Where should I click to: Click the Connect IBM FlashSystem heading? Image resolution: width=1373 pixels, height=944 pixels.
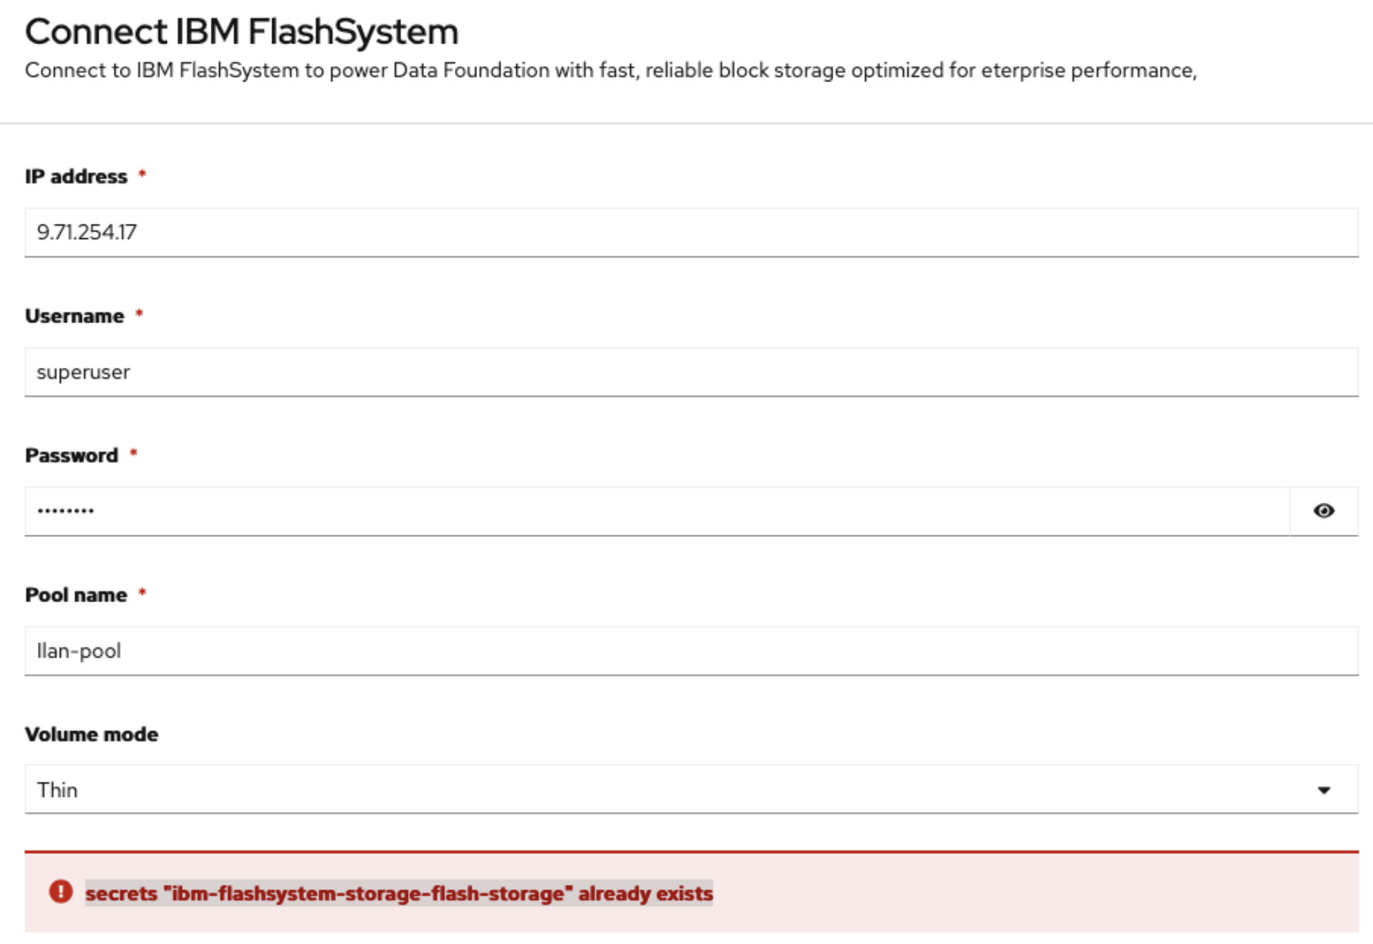[241, 32]
